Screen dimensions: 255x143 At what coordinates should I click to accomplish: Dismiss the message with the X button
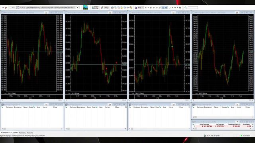pyautogui.click(x=78, y=8)
